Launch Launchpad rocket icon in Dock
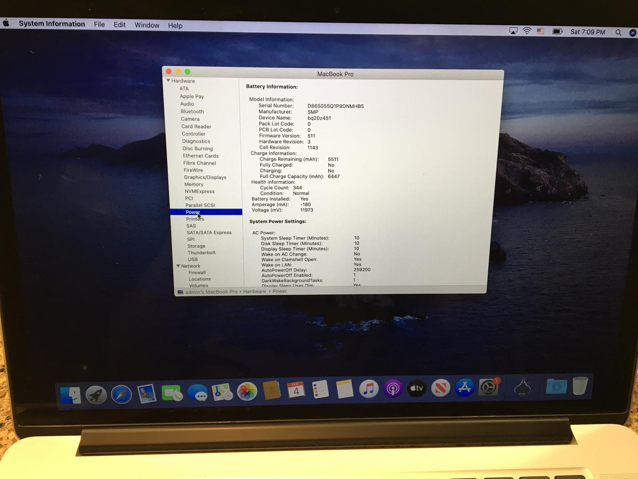 pyautogui.click(x=96, y=394)
